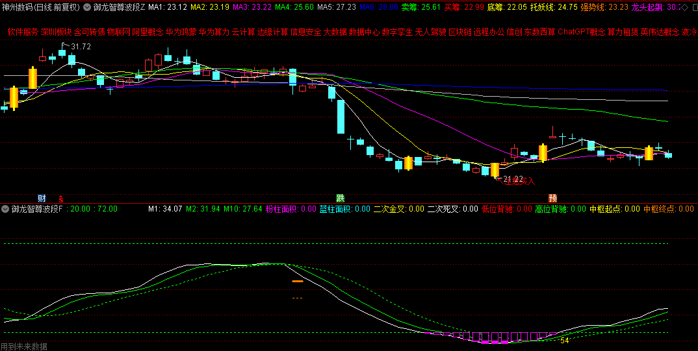Viewport: 698px width, 351px height.
Task: Click the 托妖线: 24.75 value
Action: pos(554,7)
